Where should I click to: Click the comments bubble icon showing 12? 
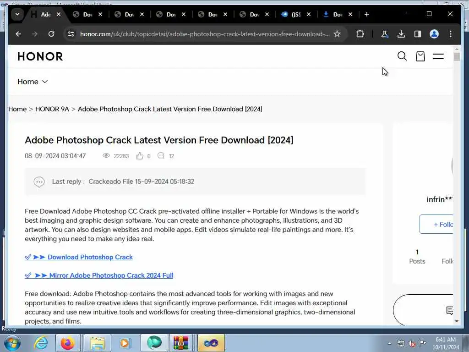click(161, 156)
